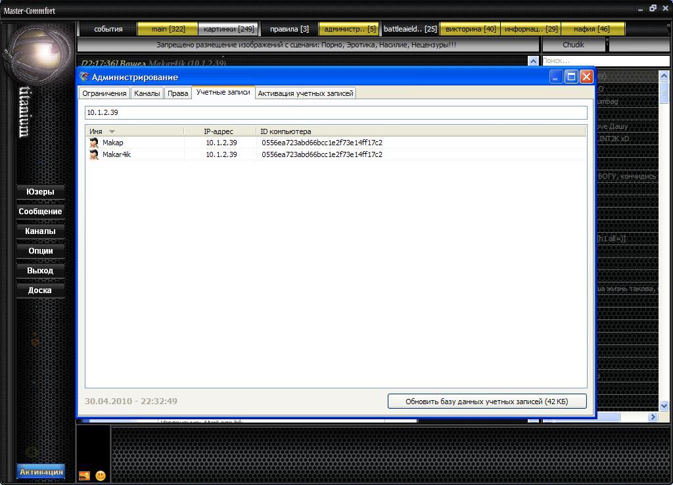Select the main [322] channel tab

point(168,29)
